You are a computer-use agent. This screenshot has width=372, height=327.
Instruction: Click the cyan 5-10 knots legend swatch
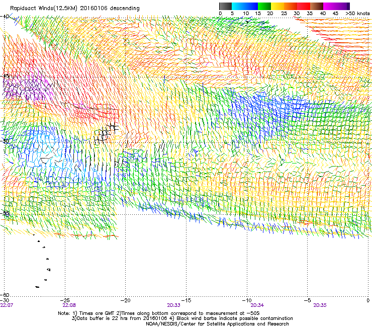point(238,6)
